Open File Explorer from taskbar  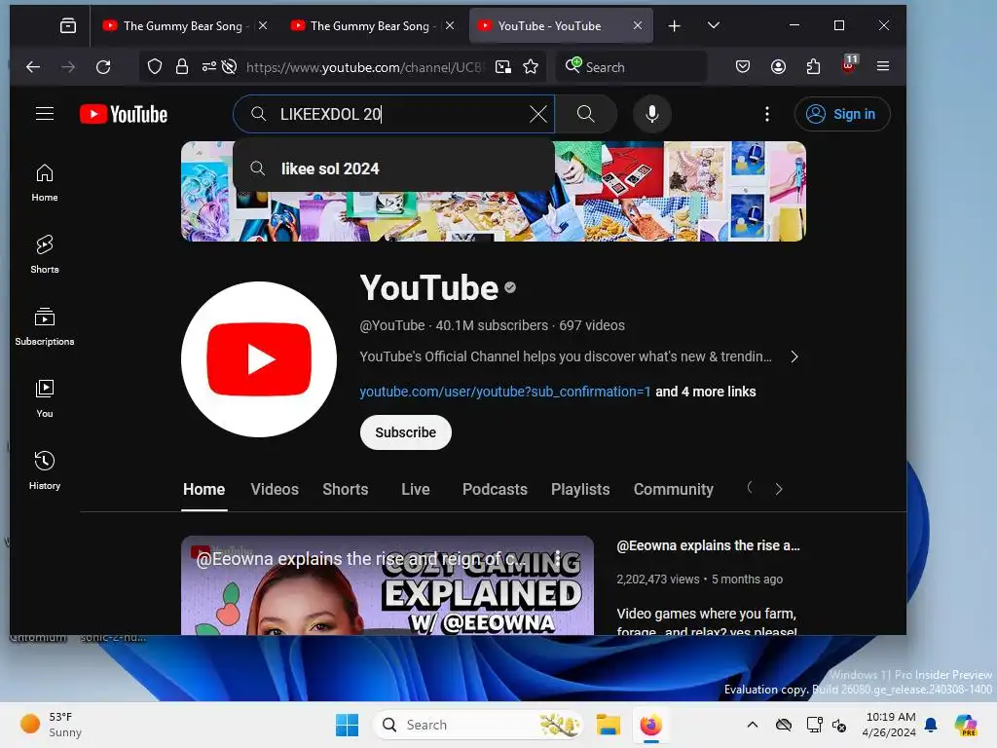click(608, 725)
